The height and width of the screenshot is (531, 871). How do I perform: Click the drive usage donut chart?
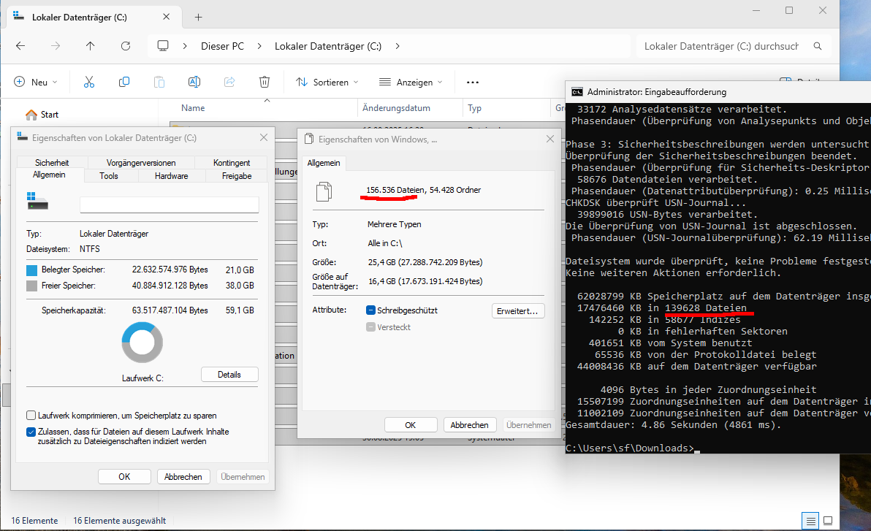pyautogui.click(x=142, y=343)
